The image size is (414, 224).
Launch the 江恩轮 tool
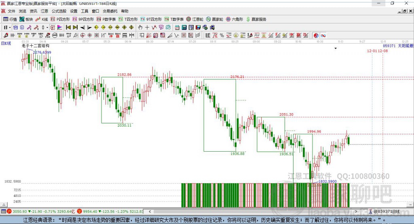coord(195,19)
